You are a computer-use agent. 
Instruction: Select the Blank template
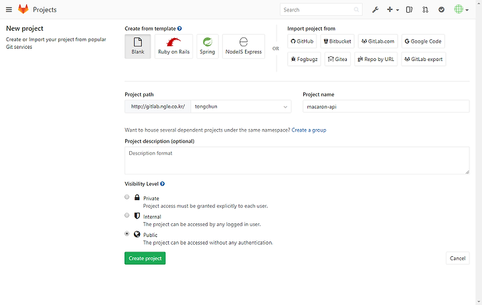coord(138,46)
